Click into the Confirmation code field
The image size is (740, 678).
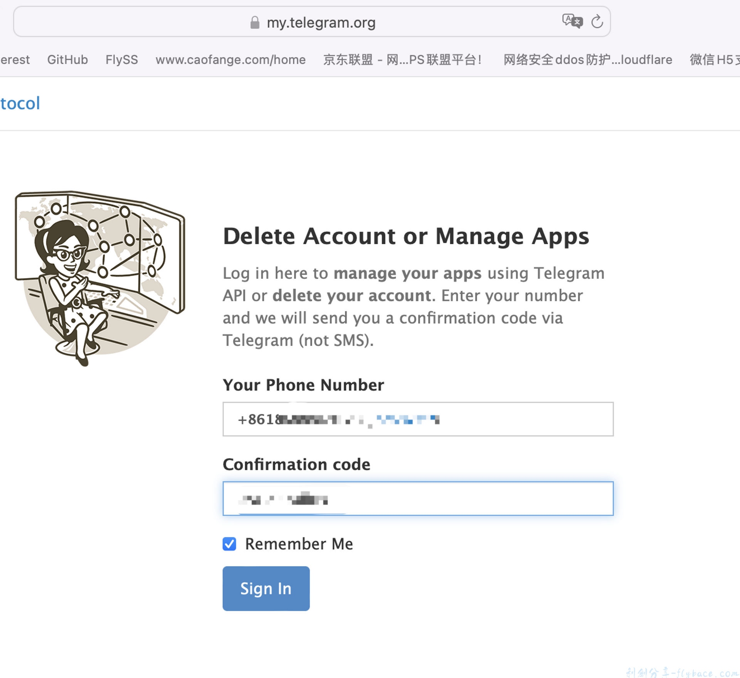pos(418,499)
